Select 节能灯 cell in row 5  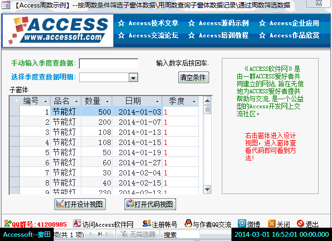(66, 152)
